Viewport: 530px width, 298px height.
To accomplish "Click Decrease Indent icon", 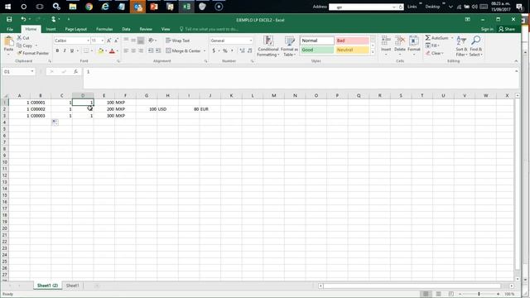I will (151, 50).
